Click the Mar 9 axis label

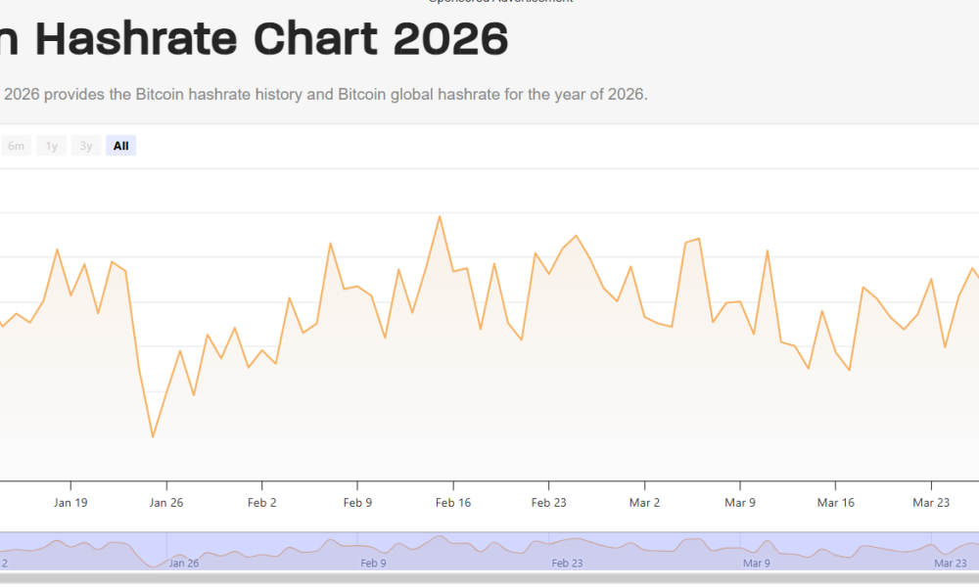(x=740, y=502)
